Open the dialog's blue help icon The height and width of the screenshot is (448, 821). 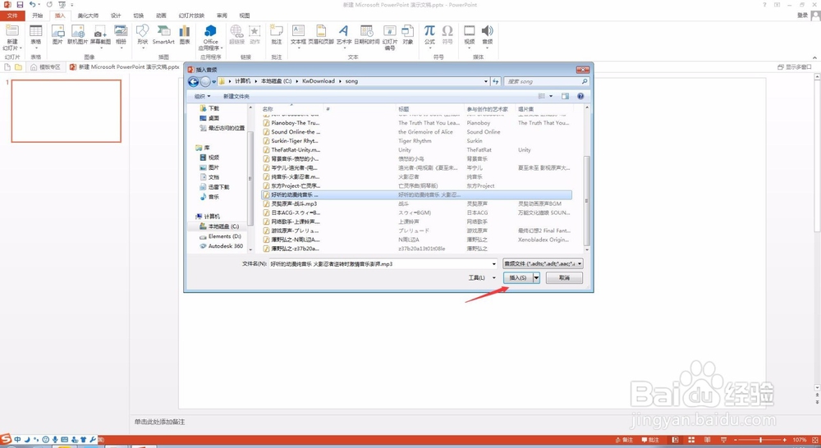[x=580, y=96]
